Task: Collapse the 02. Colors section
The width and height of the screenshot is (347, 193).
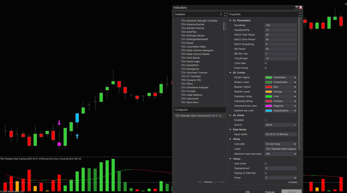Action: 230,73
